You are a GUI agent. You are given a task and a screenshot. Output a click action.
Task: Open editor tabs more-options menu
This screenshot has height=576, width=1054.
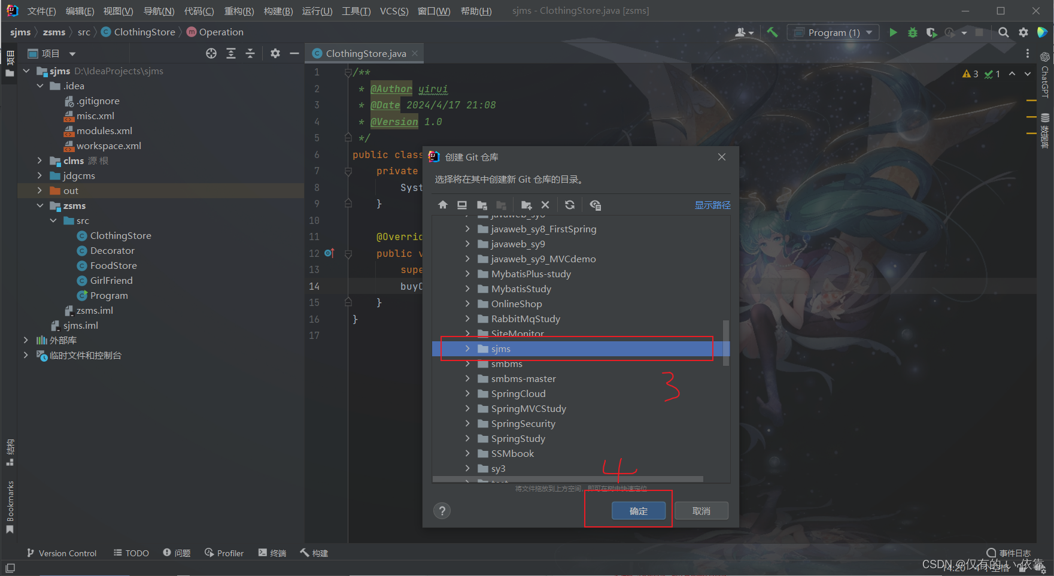[x=1028, y=53]
